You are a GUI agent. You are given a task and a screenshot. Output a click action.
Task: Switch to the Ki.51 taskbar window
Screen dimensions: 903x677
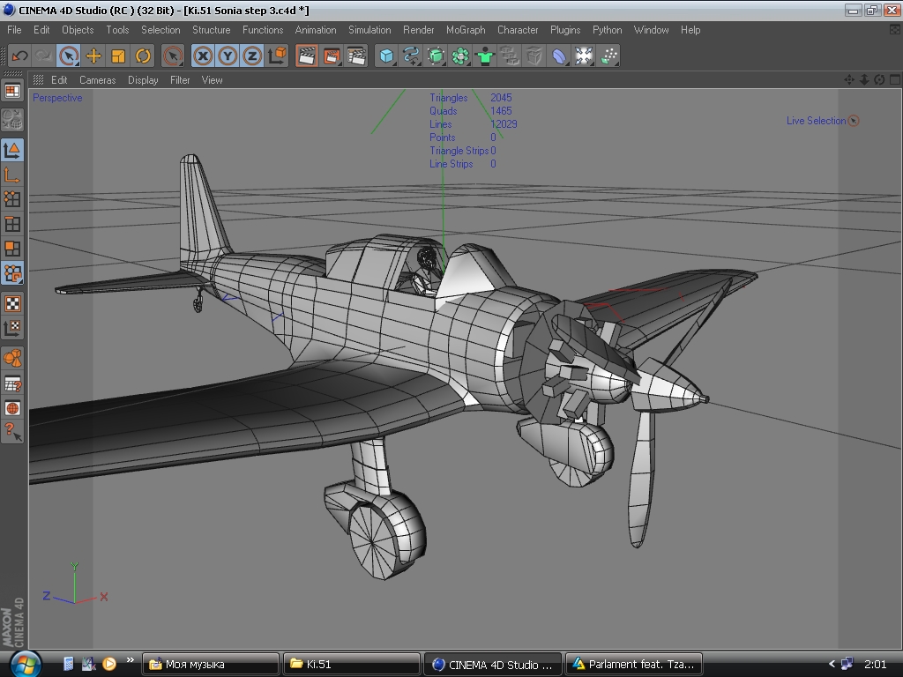pyautogui.click(x=351, y=664)
